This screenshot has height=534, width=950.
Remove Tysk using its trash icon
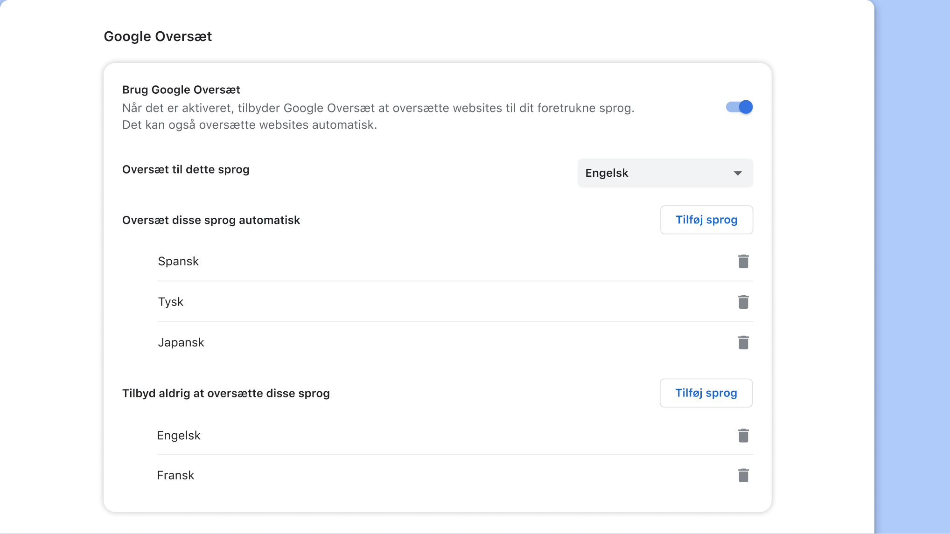pos(743,301)
